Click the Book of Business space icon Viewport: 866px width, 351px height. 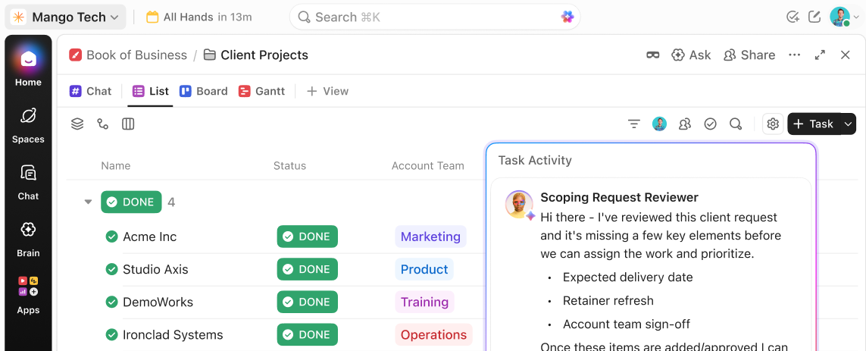(x=75, y=55)
